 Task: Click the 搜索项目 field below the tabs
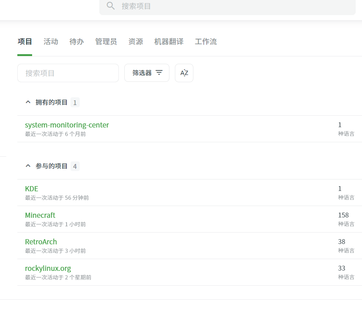coord(68,73)
